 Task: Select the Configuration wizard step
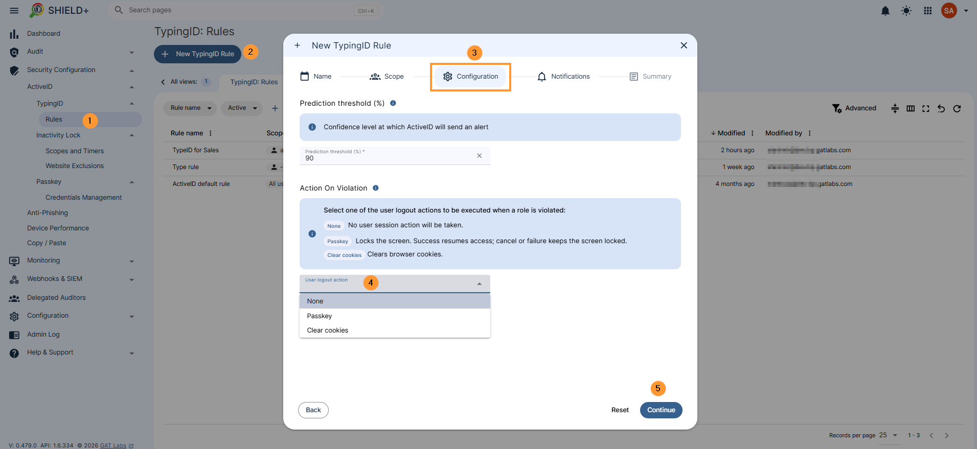[470, 77]
